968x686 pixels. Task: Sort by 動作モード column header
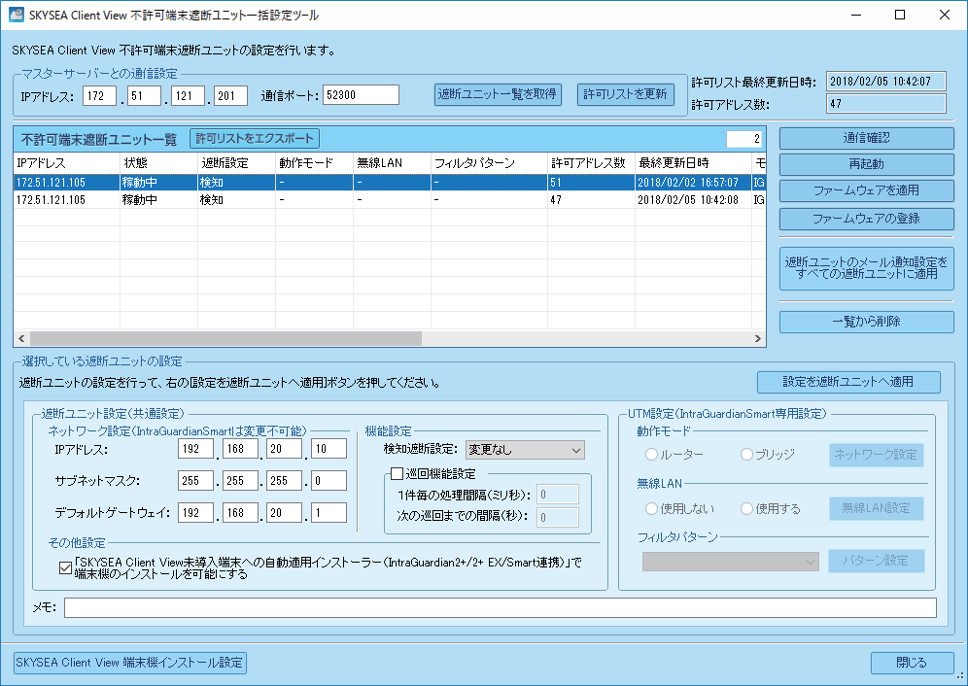[x=314, y=163]
